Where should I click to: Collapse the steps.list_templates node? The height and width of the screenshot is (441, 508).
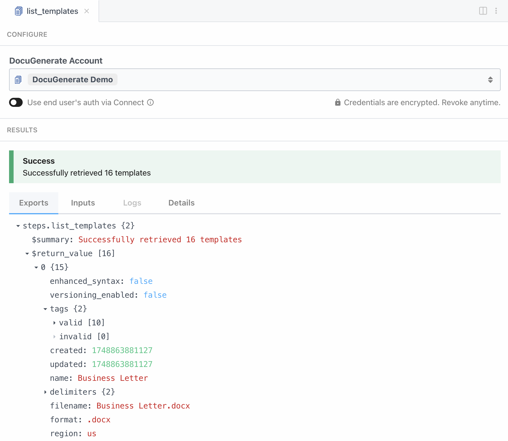(x=18, y=226)
